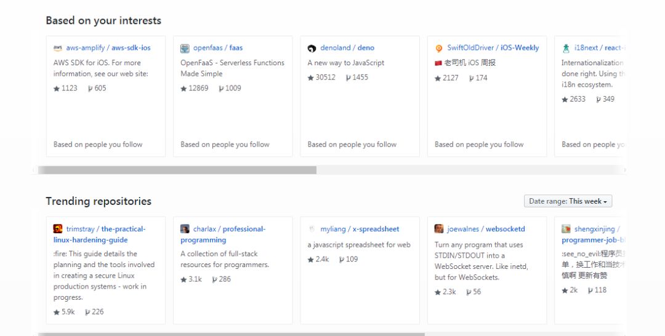Click fork icon on iOS-Weekly card
Image resolution: width=665 pixels, height=336 pixels.
tap(471, 78)
